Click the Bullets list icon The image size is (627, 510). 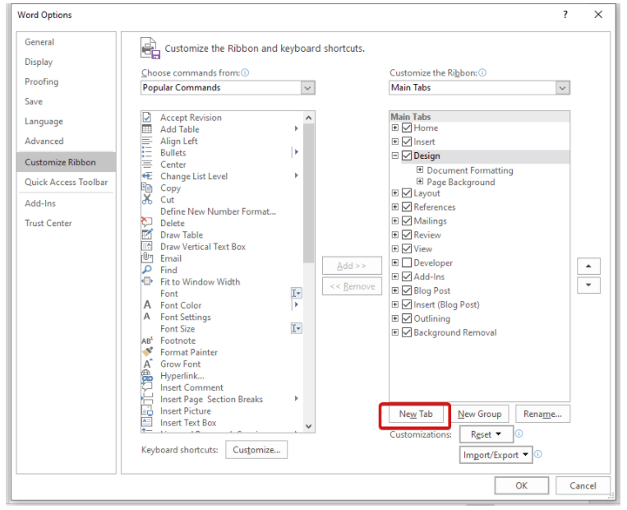click(147, 152)
